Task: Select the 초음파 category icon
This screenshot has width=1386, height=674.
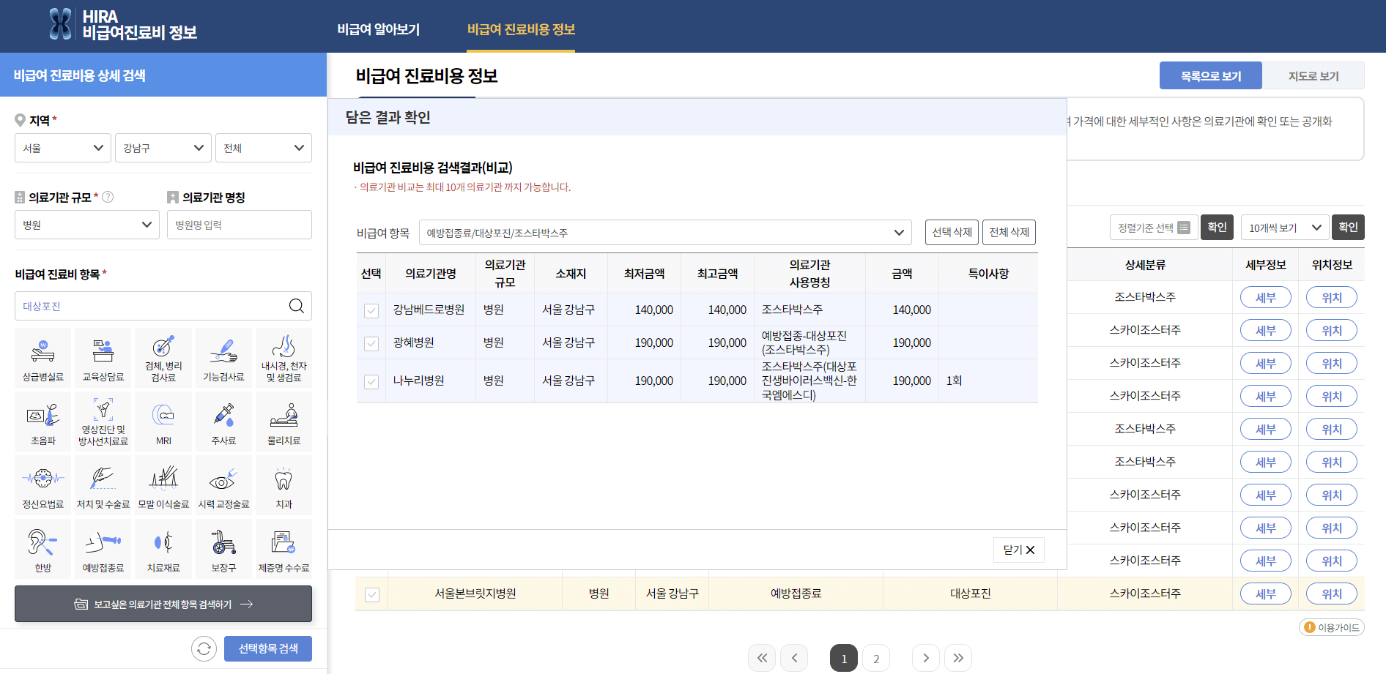Action: pyautogui.click(x=43, y=421)
